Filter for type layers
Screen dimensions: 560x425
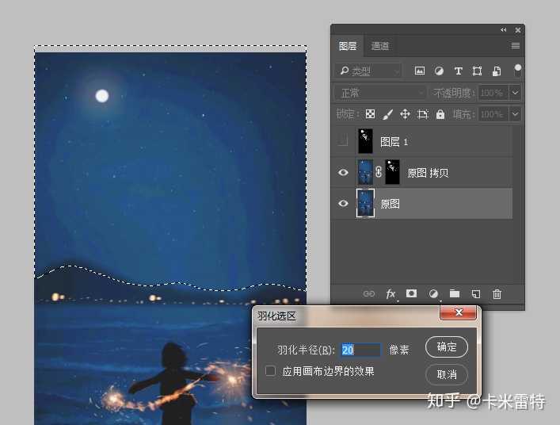458,71
